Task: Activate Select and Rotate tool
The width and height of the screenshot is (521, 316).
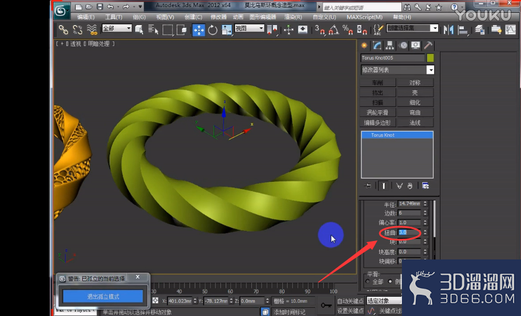Action: pos(213,30)
